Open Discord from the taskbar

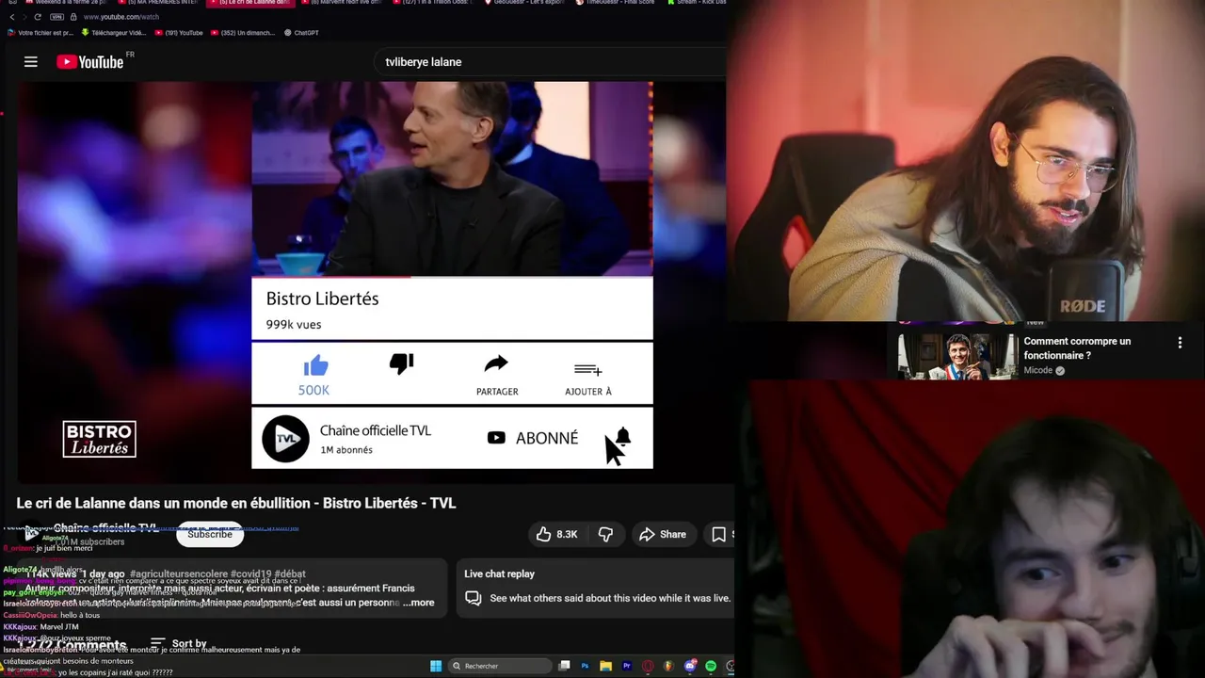(x=690, y=666)
